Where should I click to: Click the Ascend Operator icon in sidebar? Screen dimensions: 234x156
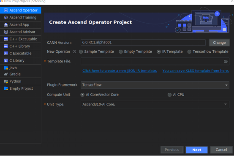coord(6,10)
